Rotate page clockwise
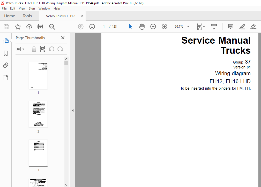 coord(60,49)
